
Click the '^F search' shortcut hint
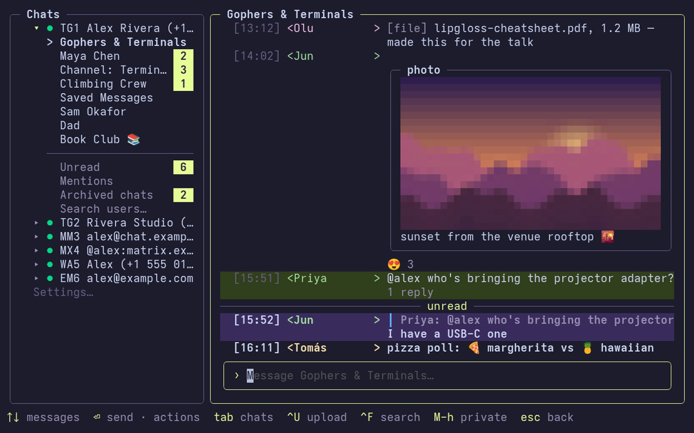(390, 417)
